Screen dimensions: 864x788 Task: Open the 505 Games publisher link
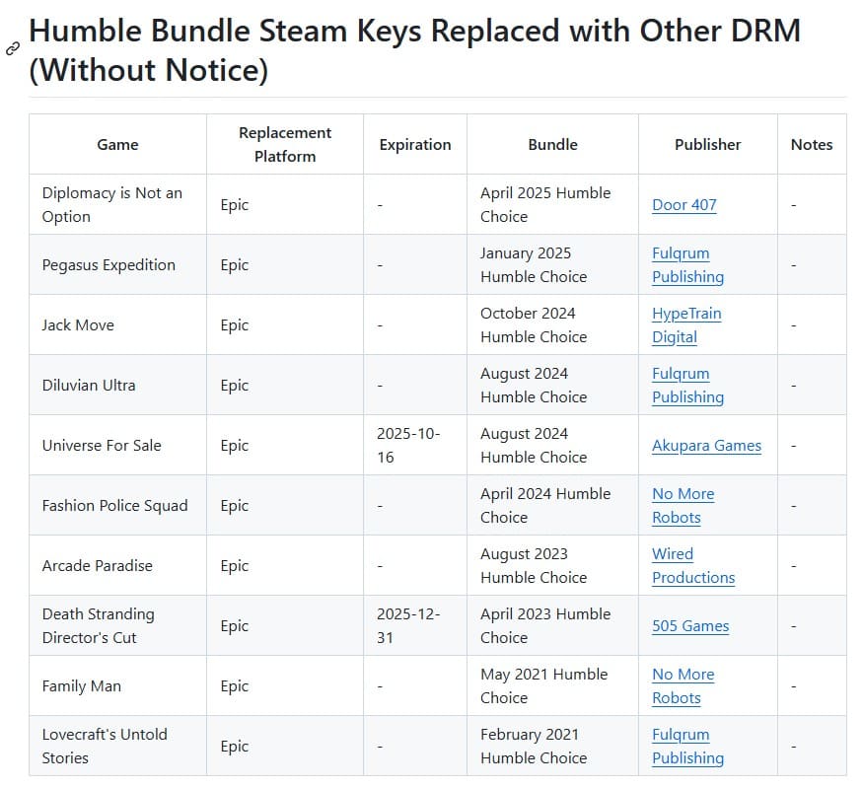point(690,626)
